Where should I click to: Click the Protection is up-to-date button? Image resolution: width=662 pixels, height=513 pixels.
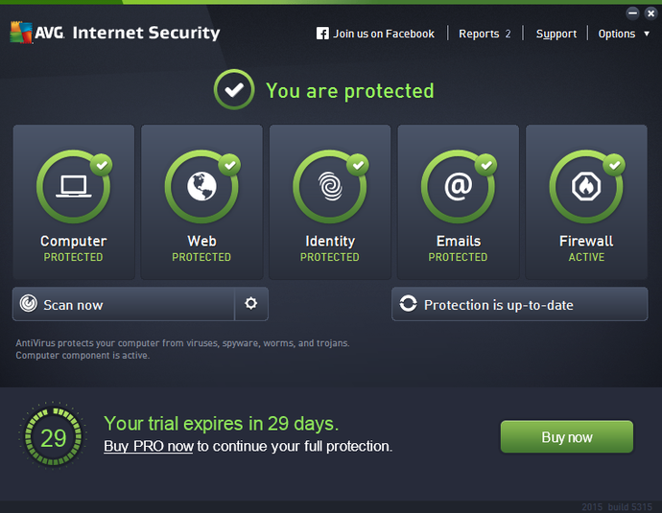(x=519, y=305)
